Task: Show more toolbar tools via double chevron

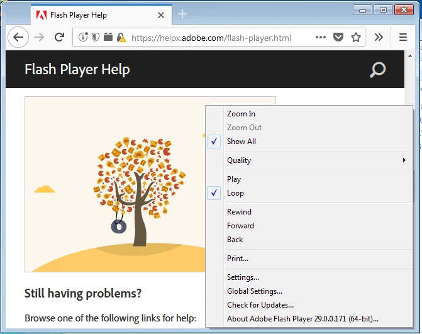Action: pyautogui.click(x=379, y=37)
